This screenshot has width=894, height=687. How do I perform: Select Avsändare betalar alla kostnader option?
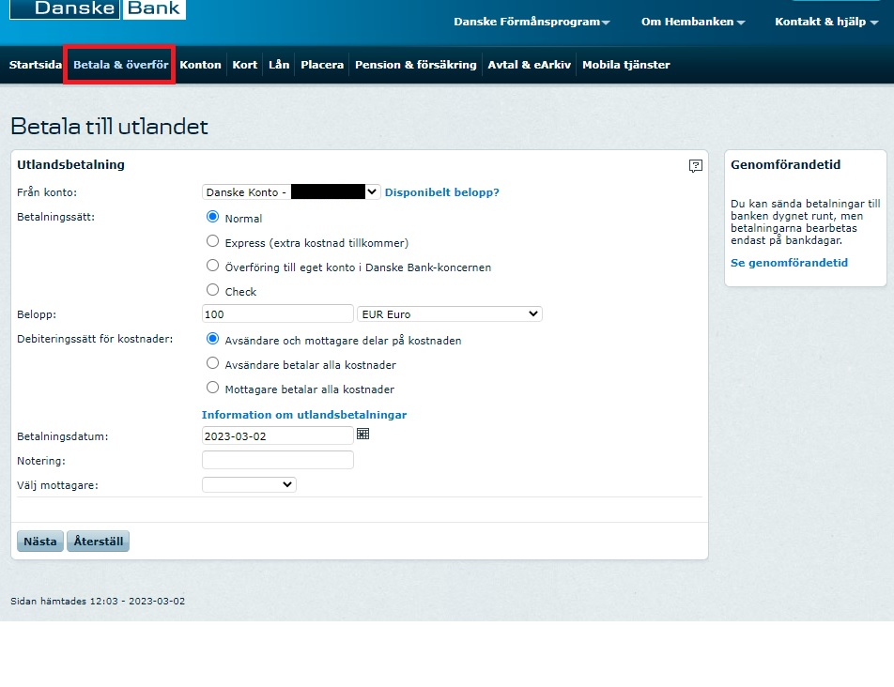click(212, 364)
